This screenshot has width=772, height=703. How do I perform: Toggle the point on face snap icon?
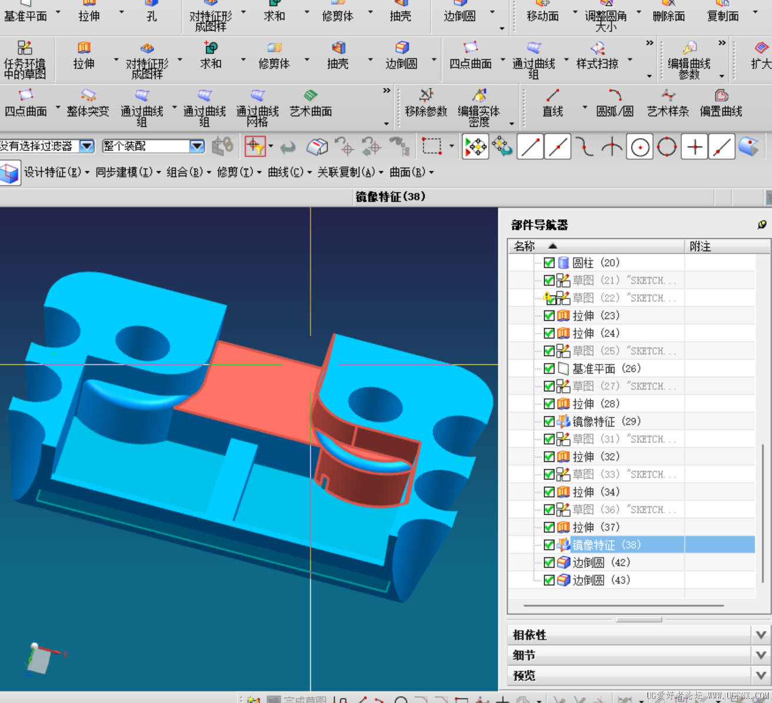pyautogui.click(x=748, y=146)
